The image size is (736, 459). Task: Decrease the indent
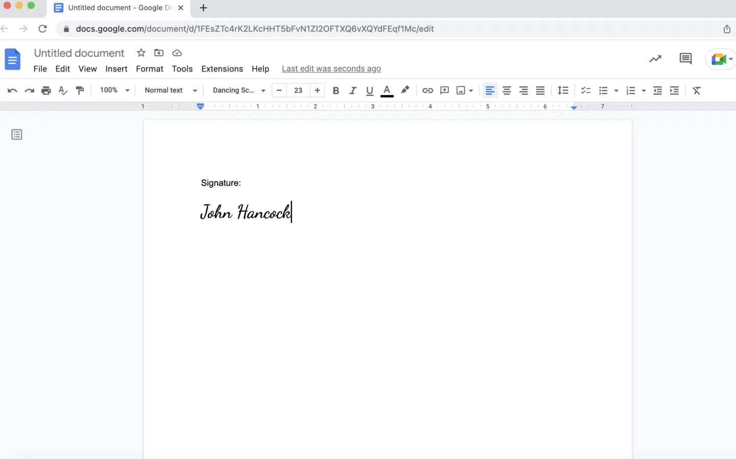(657, 90)
